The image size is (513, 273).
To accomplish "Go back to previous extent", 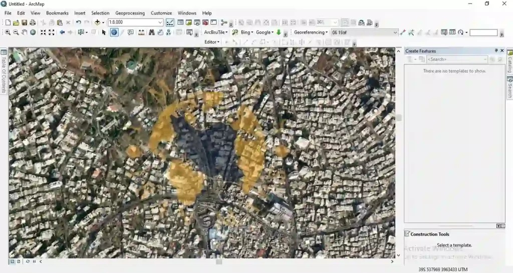I will 62,32.
